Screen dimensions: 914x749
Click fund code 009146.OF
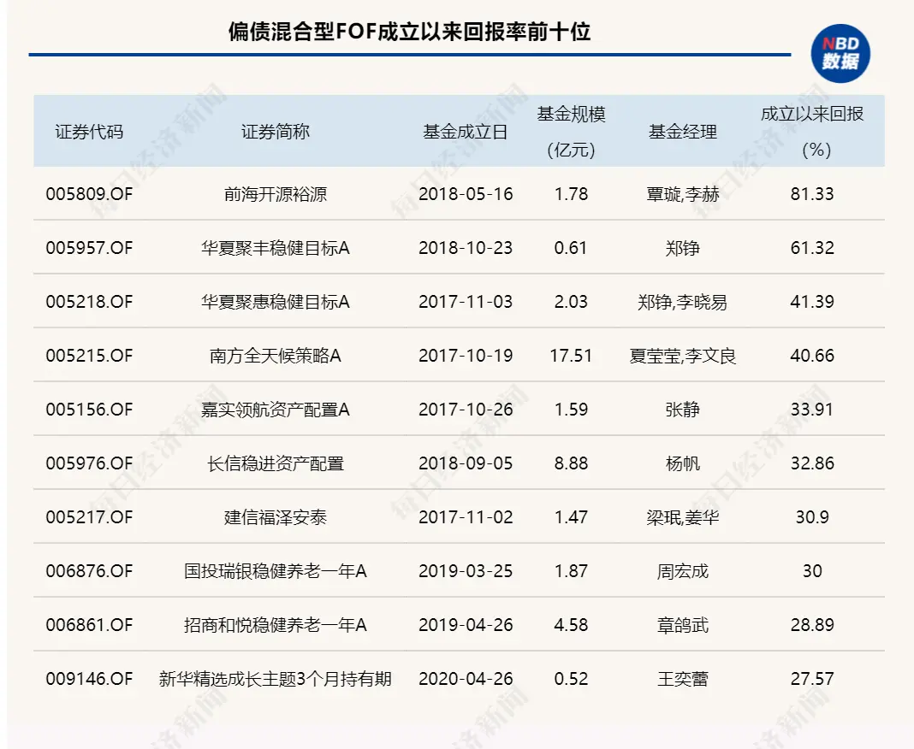[89, 679]
